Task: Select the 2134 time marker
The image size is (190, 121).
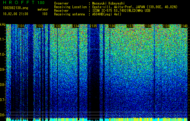Action: [75, 26]
